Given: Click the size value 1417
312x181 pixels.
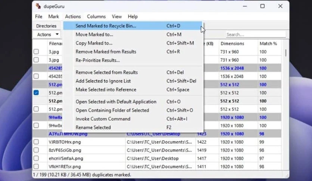Looking at the screenshot, I should pos(202,158).
